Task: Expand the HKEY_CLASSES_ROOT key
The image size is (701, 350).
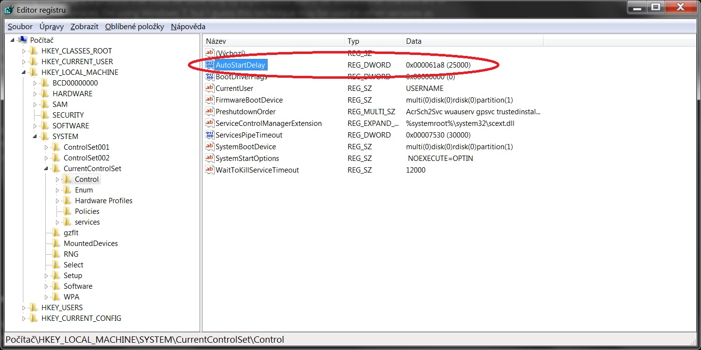Action: coord(24,51)
